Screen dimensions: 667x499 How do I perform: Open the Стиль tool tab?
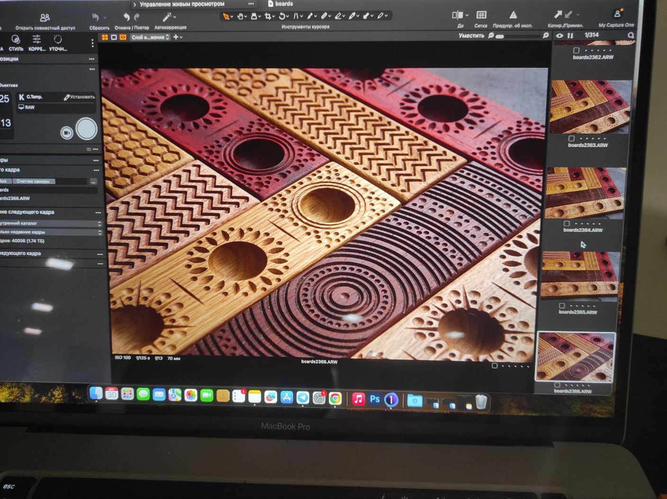pos(16,40)
